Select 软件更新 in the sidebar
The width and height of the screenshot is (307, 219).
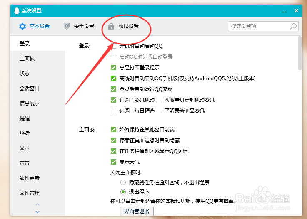37,178
